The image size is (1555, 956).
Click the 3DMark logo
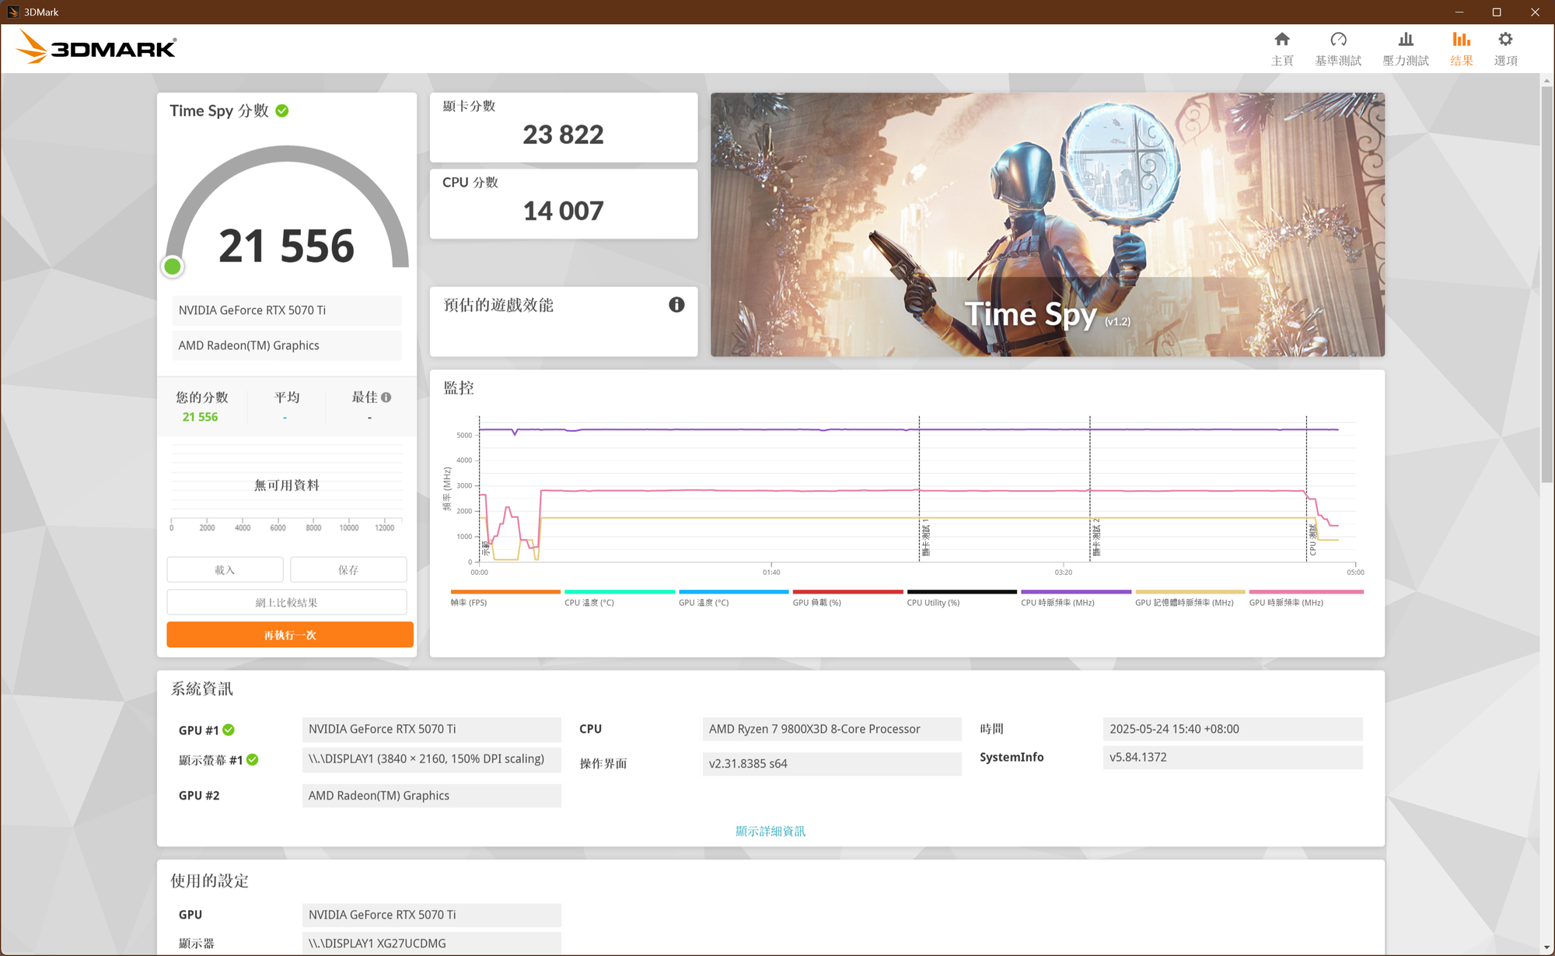tap(96, 47)
